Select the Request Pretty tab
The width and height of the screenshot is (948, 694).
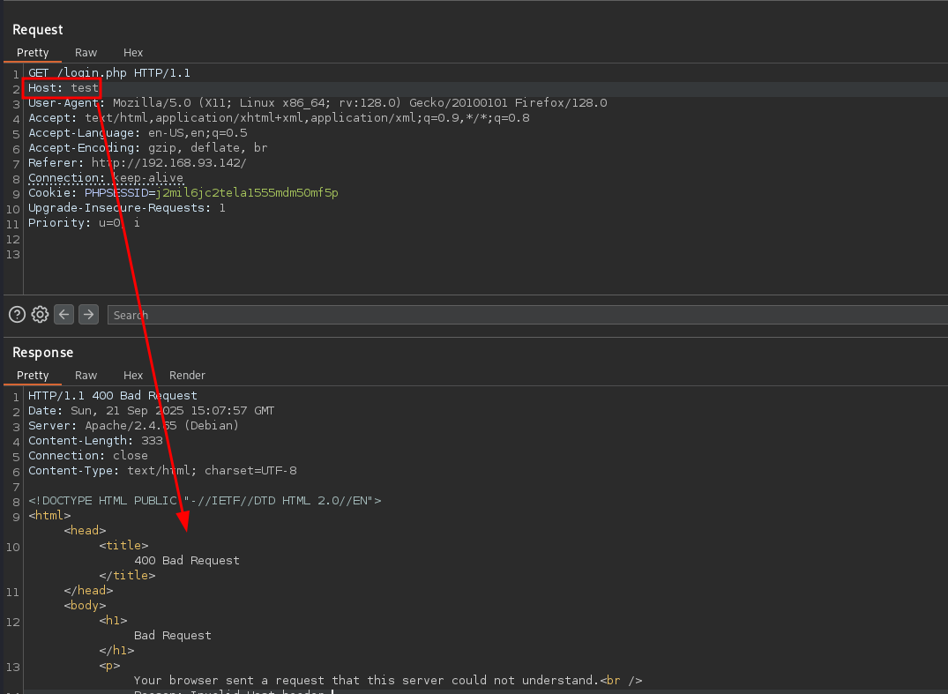click(33, 53)
